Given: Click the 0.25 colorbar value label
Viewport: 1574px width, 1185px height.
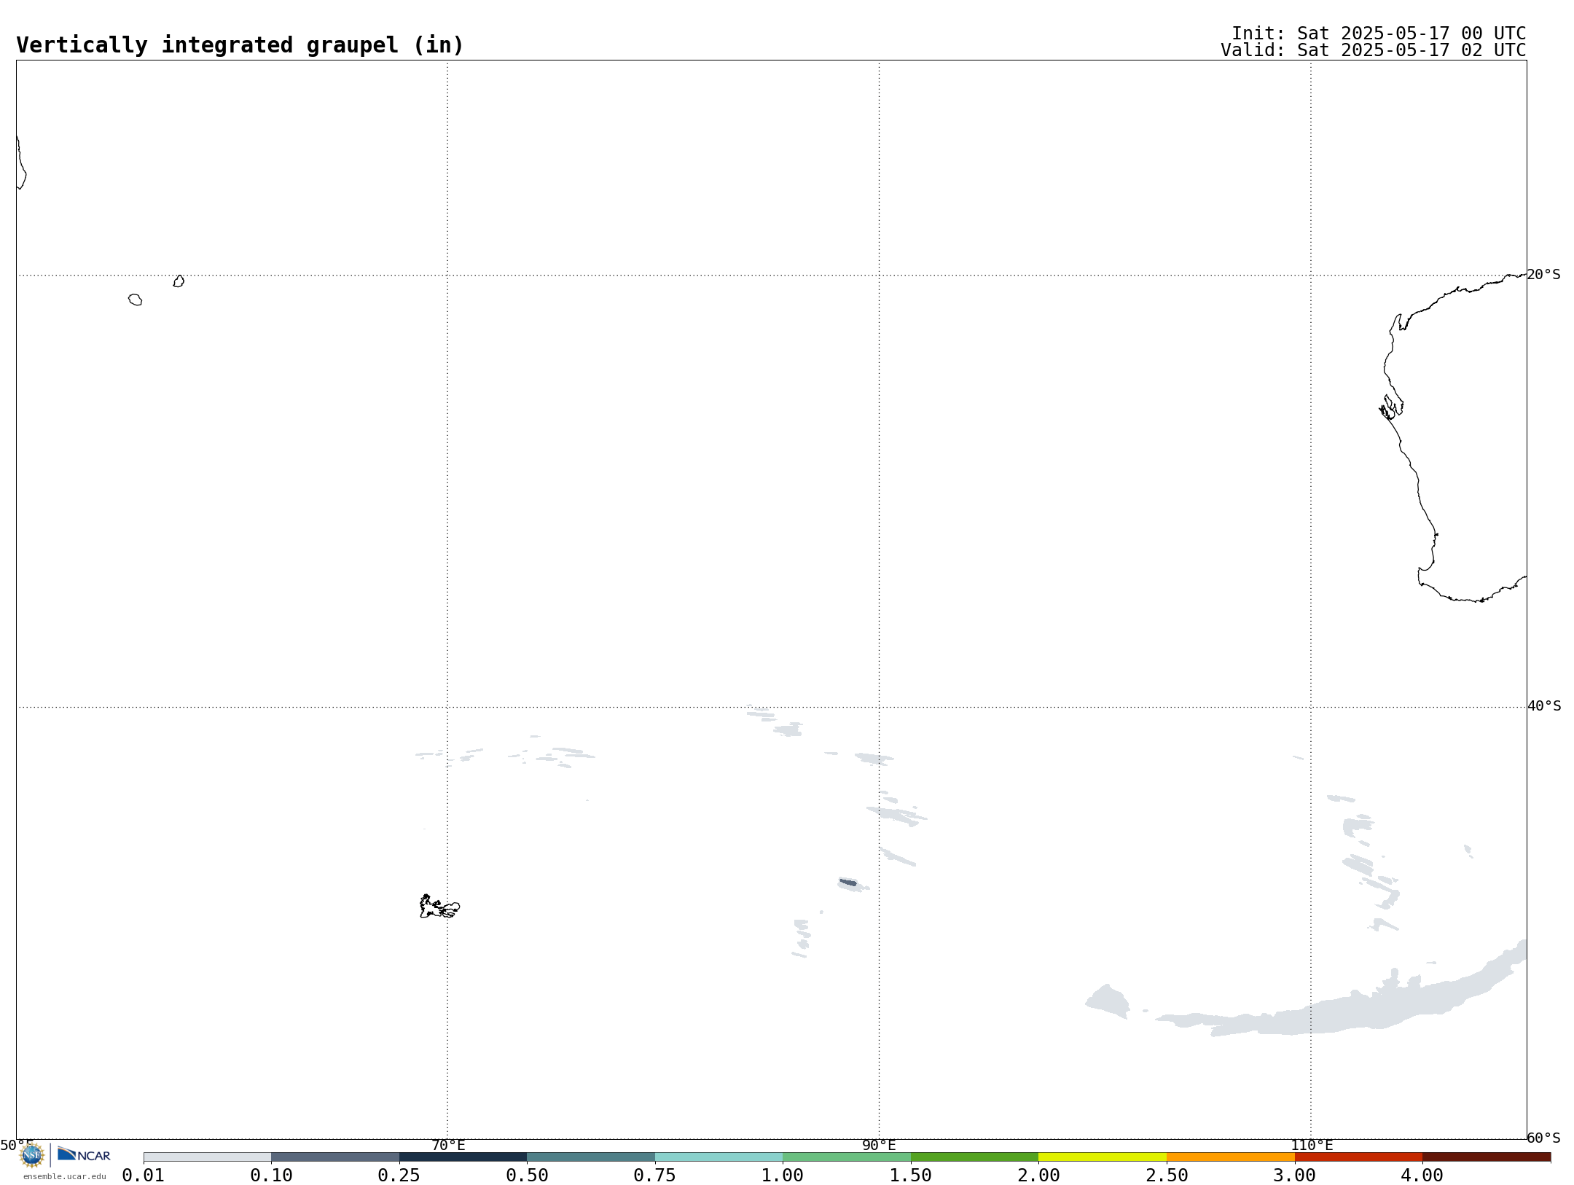Looking at the screenshot, I should point(399,1176).
